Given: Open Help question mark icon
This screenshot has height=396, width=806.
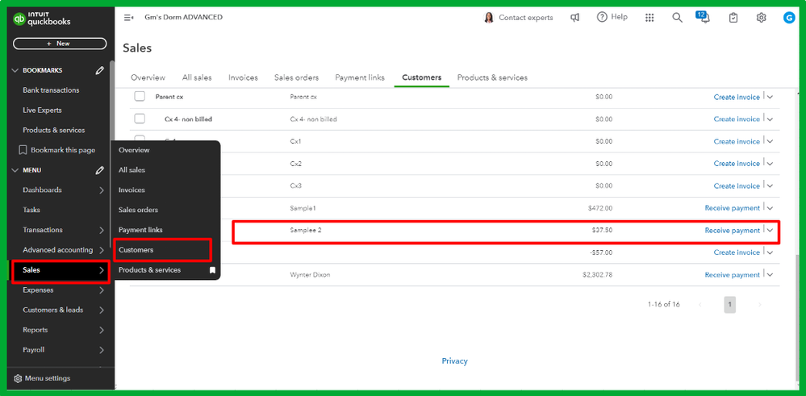Looking at the screenshot, I should pyautogui.click(x=602, y=17).
